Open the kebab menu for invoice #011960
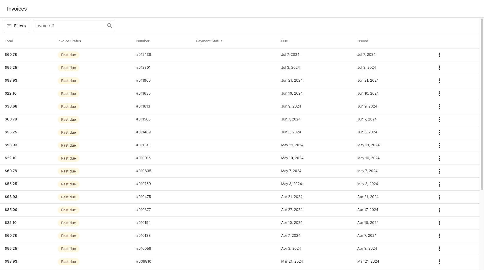Image resolution: width=484 pixels, height=270 pixels. pos(439,81)
